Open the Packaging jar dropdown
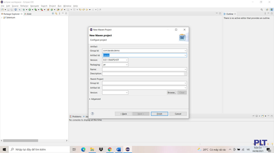The image size is (274, 153). click(x=127, y=65)
